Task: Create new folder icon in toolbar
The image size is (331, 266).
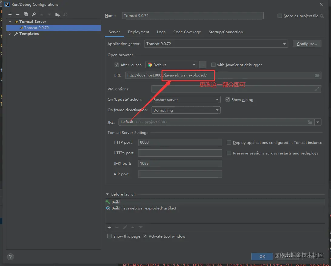Action: pos(57,15)
